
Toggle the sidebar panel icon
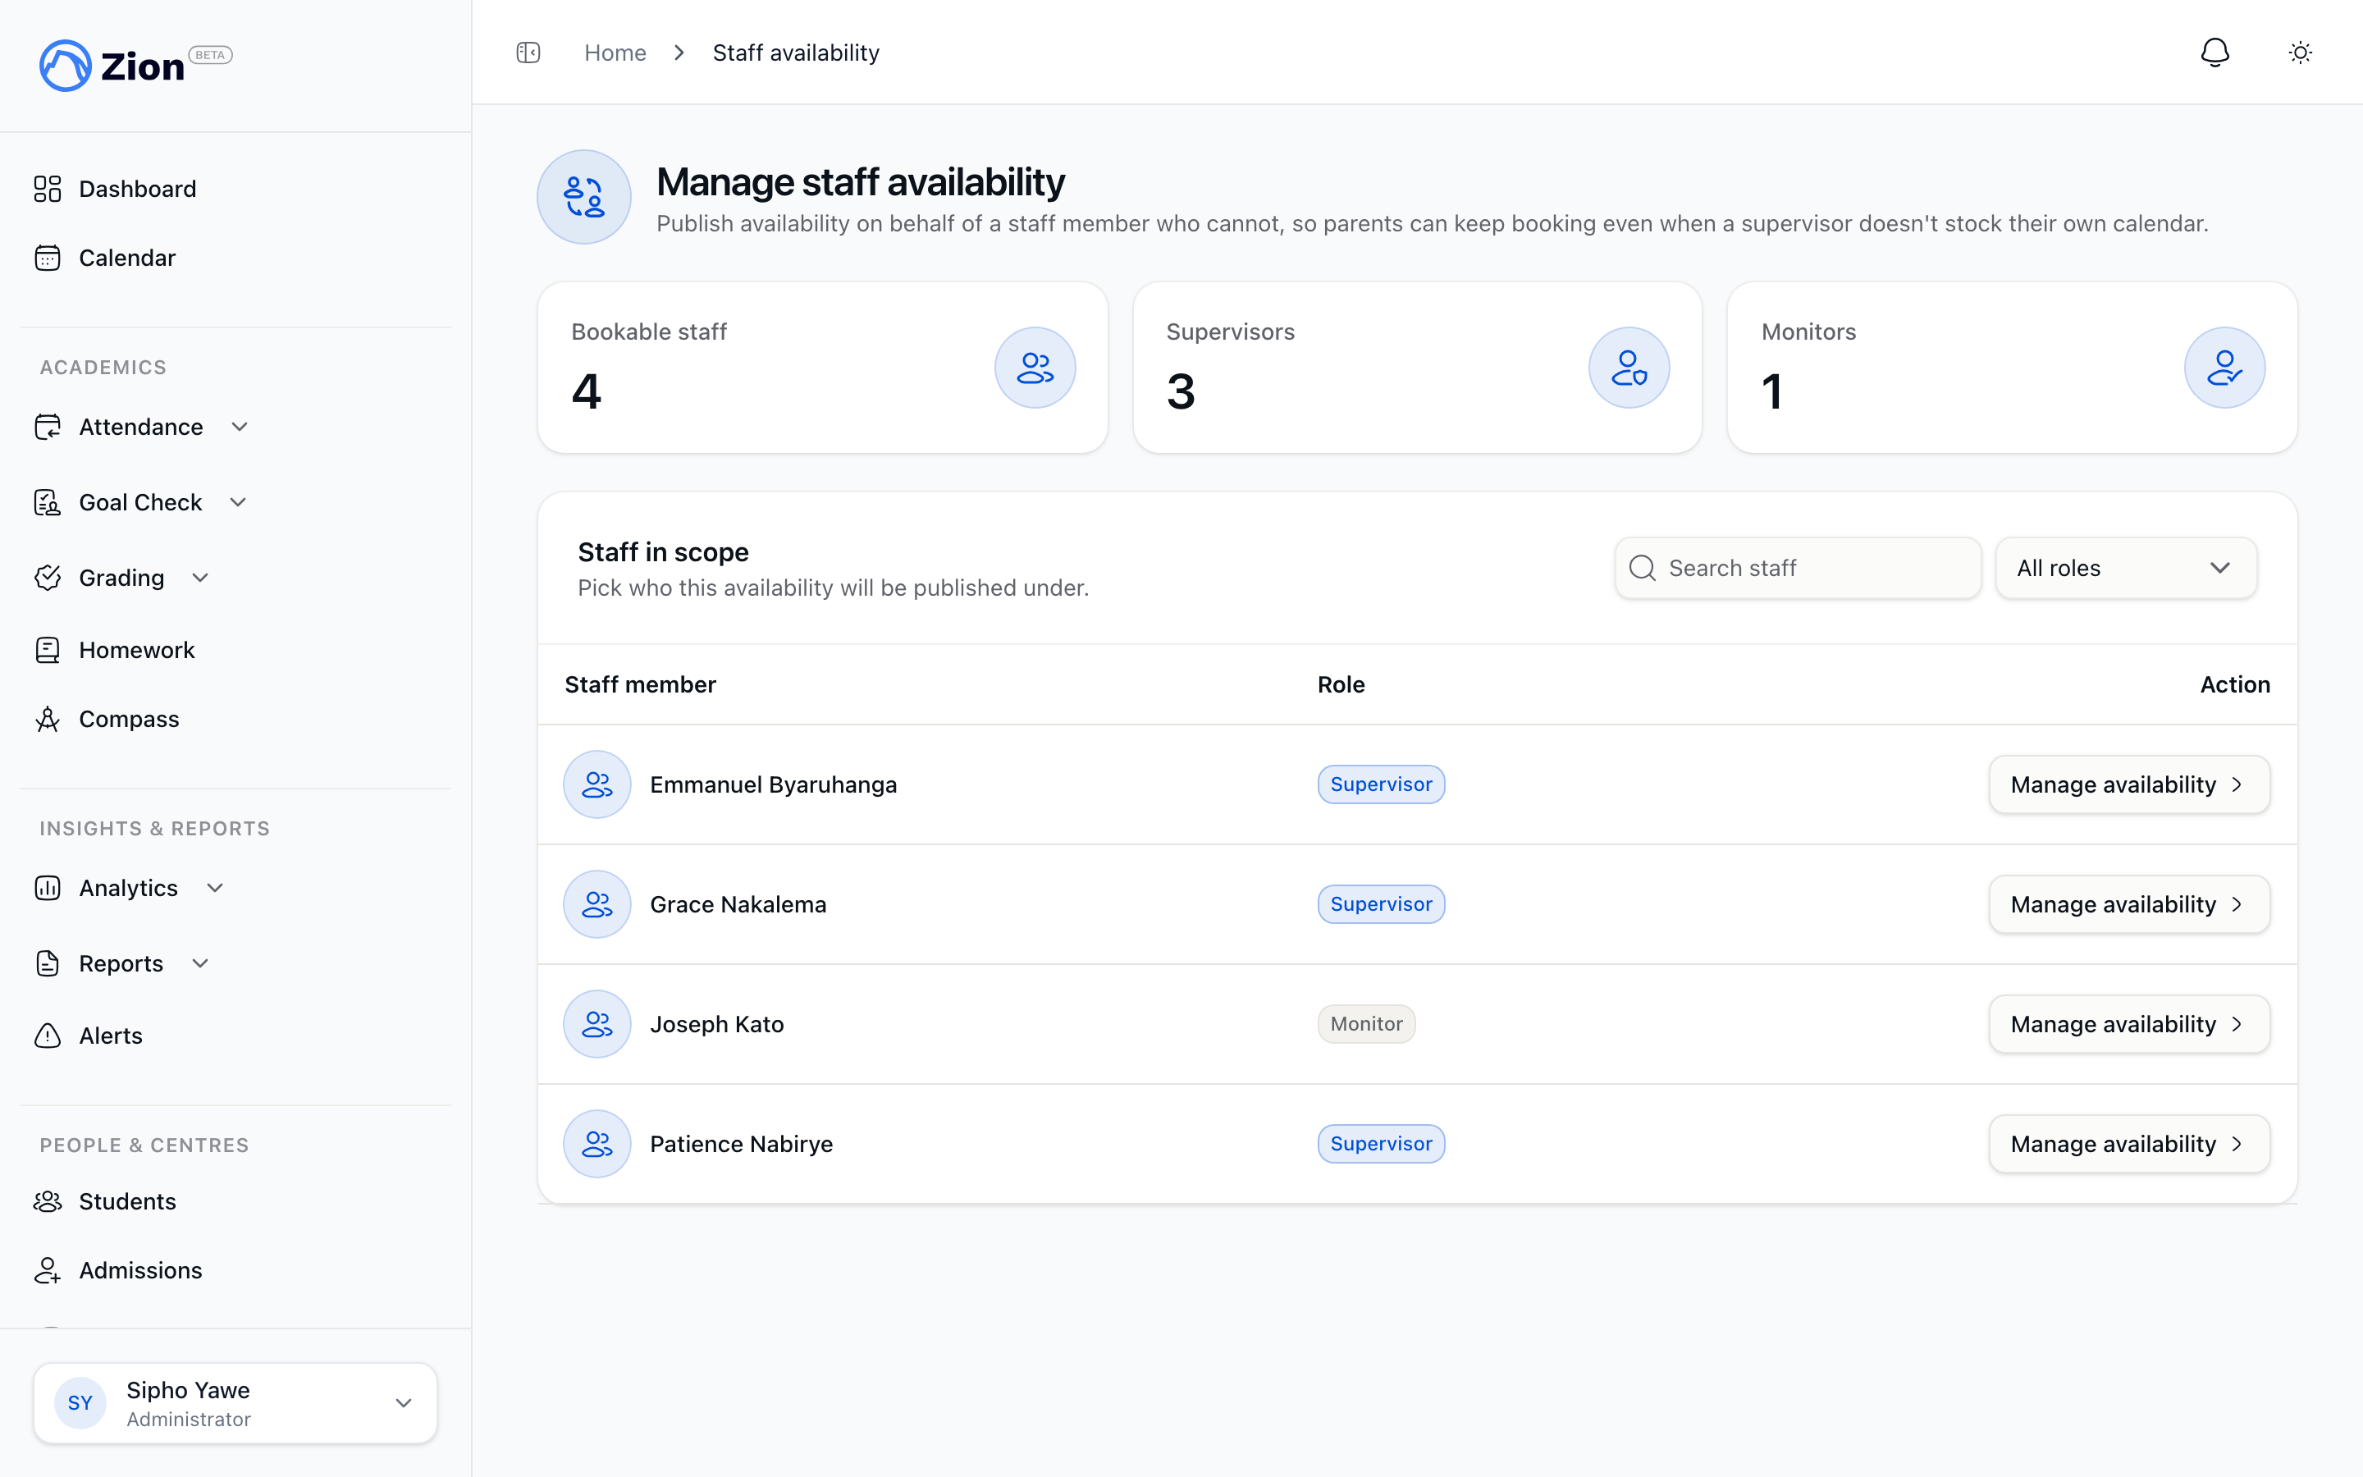[x=528, y=53]
